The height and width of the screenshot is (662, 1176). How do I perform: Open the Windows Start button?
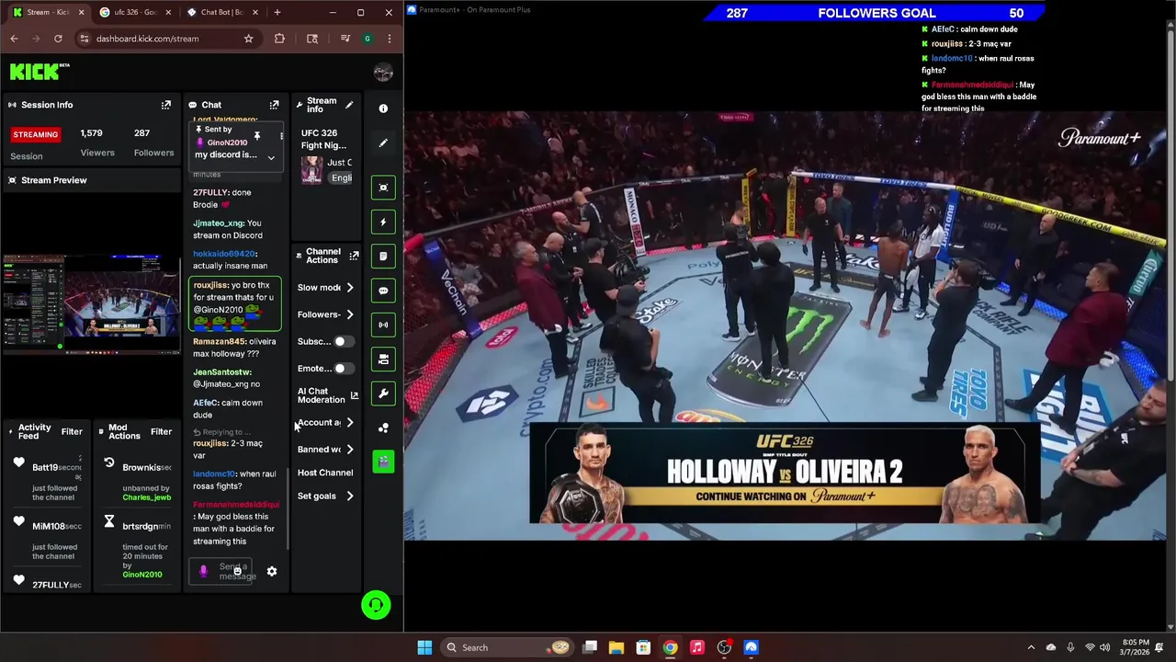(x=424, y=647)
